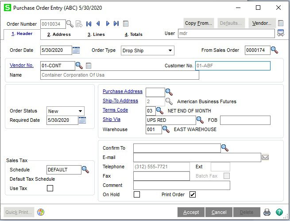
Task: Look up Confirm To contact
Action: pyautogui.click(x=225, y=148)
